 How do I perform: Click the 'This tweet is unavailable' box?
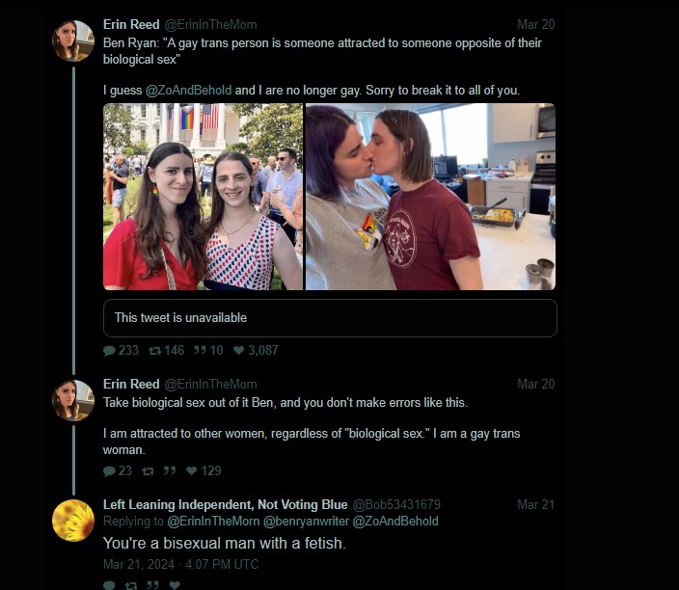tap(330, 318)
